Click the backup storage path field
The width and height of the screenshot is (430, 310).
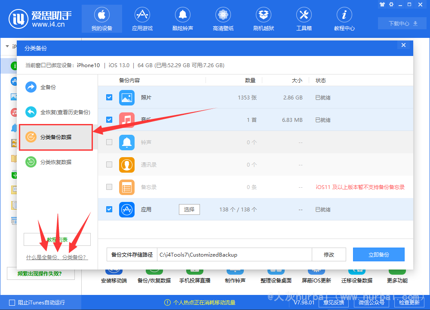tap(234, 254)
